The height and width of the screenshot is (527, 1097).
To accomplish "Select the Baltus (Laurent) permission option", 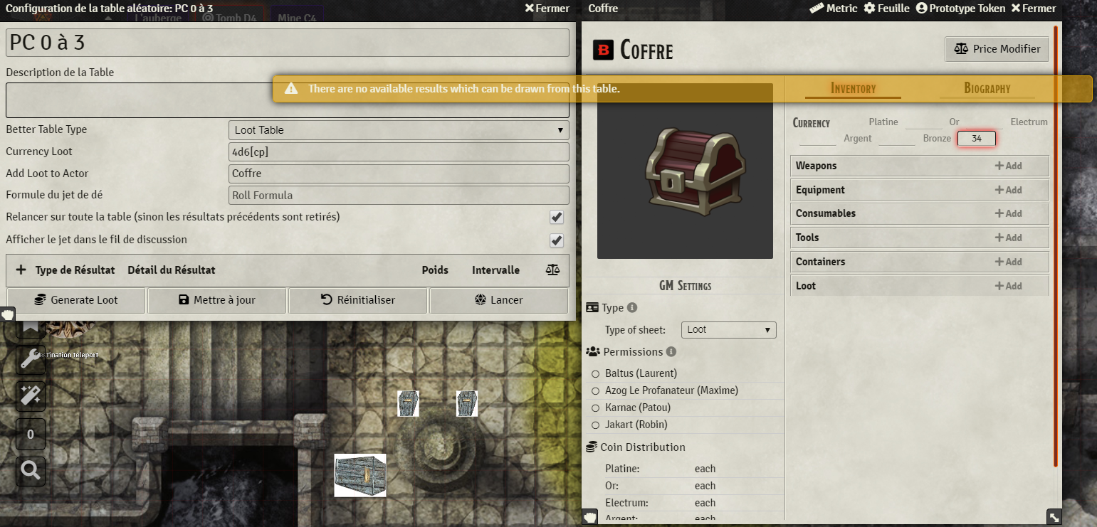I will [596, 373].
